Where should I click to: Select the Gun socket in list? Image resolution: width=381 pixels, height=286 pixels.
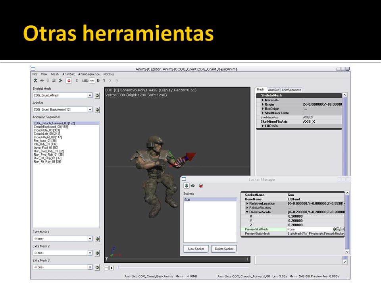tap(210, 200)
